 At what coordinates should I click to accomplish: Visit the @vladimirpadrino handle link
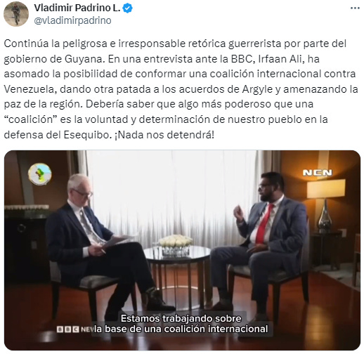click(72, 20)
